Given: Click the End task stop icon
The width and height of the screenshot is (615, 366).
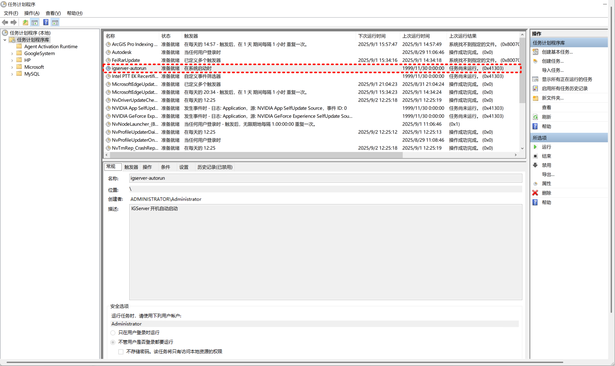Looking at the screenshot, I should pyautogui.click(x=535, y=156).
